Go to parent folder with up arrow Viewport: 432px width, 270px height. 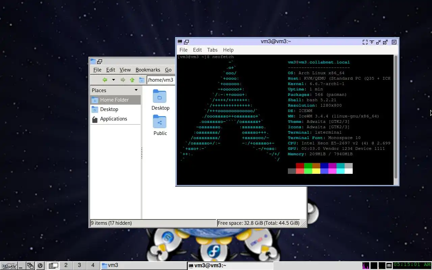(x=132, y=80)
